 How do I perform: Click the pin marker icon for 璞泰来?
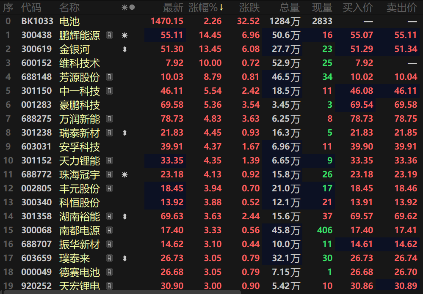coord(124,258)
